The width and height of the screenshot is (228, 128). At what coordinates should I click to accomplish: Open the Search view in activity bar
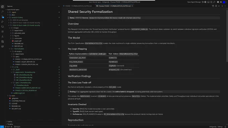(2, 11)
